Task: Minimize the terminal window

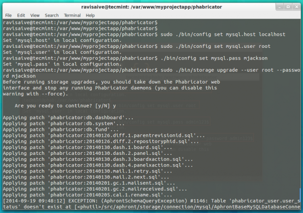Action: pos(279,7)
